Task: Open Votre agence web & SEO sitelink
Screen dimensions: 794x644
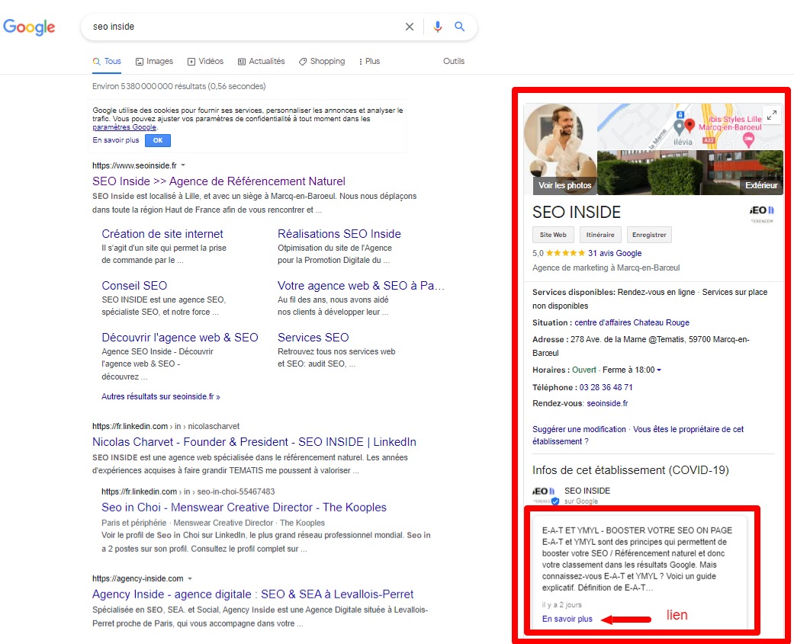Action: point(361,286)
